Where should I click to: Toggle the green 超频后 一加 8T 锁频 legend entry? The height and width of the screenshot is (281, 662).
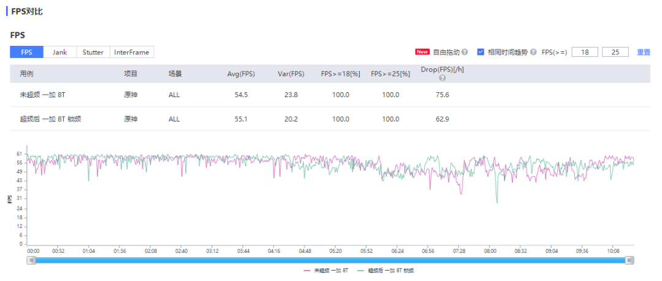pyautogui.click(x=387, y=270)
